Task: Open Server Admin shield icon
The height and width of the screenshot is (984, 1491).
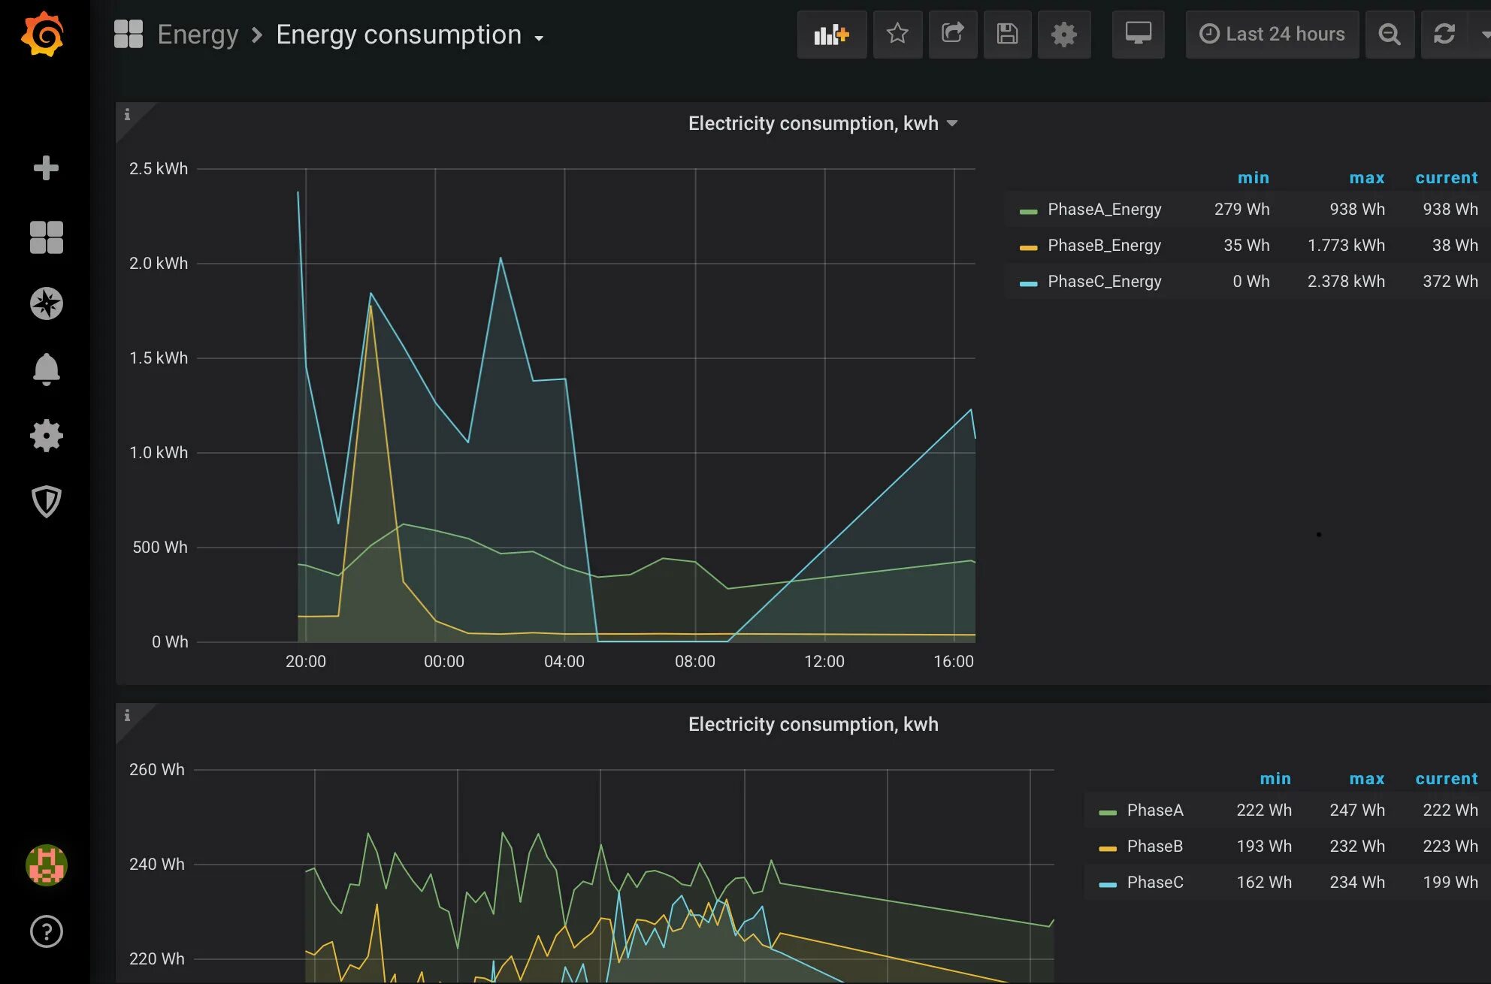Action: click(x=46, y=501)
